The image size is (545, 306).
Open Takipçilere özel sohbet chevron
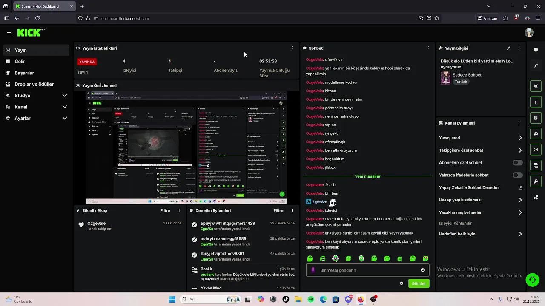(x=520, y=150)
